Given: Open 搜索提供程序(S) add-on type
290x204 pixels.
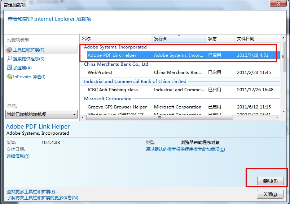Looking at the screenshot, I should coord(28,59).
